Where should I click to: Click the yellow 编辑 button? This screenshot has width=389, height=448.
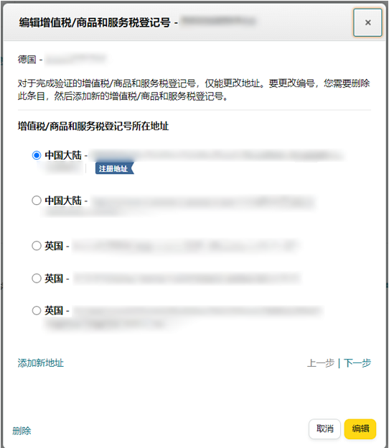360,429
